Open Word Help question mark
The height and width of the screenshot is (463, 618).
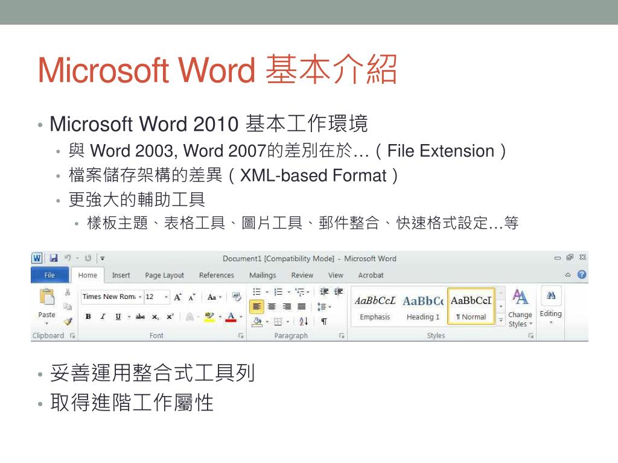pyautogui.click(x=582, y=274)
